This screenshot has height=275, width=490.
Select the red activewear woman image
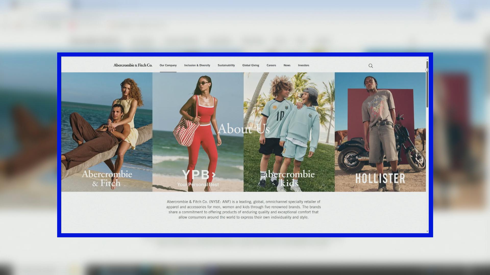tap(198, 132)
